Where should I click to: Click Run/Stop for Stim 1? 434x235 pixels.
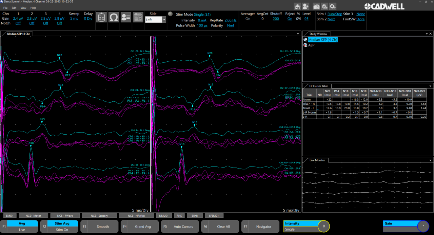(x=336, y=14)
